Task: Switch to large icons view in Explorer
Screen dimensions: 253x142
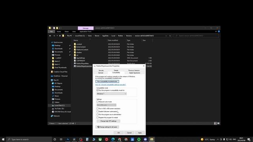Action: (x=218, y=123)
